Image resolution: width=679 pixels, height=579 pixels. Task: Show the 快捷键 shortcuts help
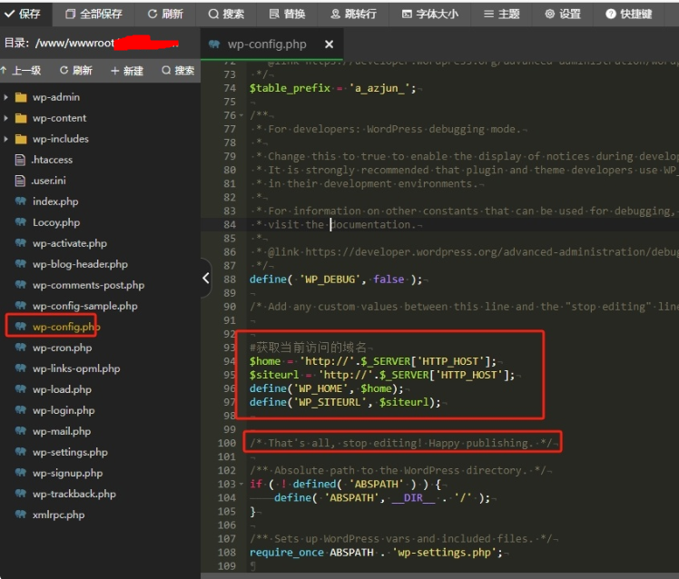tap(629, 14)
